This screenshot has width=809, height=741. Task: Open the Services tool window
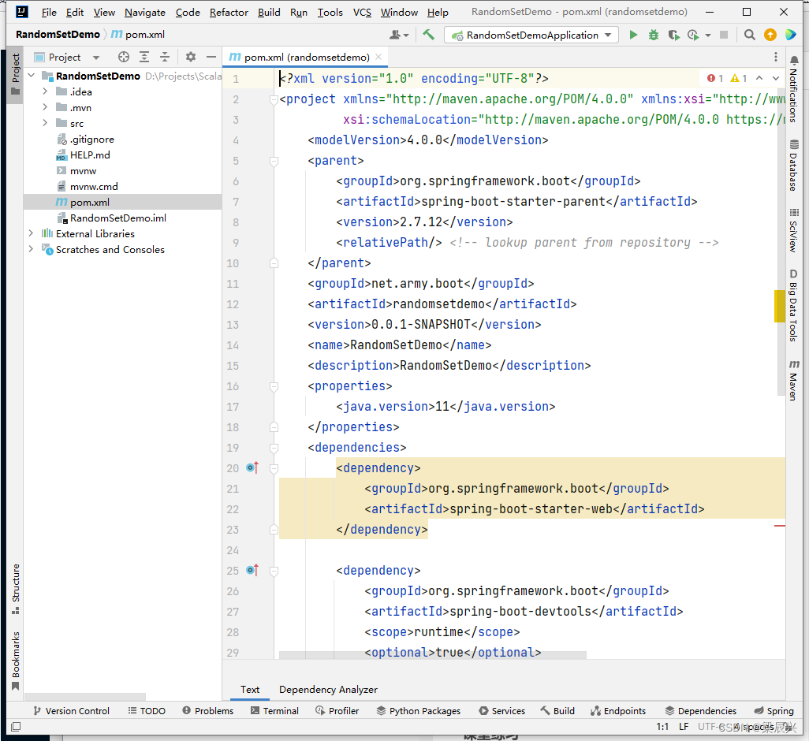pyautogui.click(x=502, y=710)
